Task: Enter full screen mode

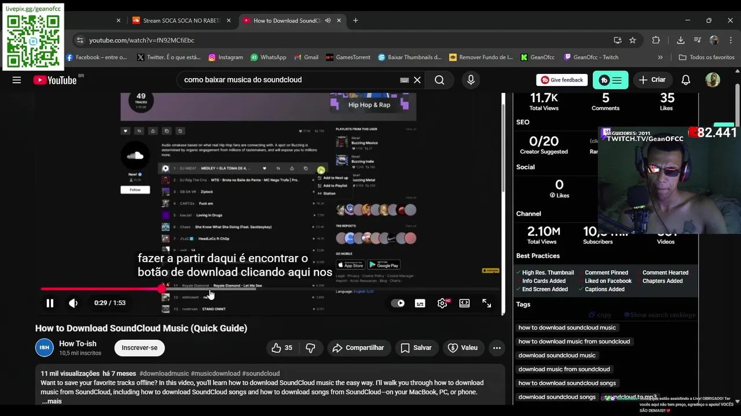Action: point(487,303)
